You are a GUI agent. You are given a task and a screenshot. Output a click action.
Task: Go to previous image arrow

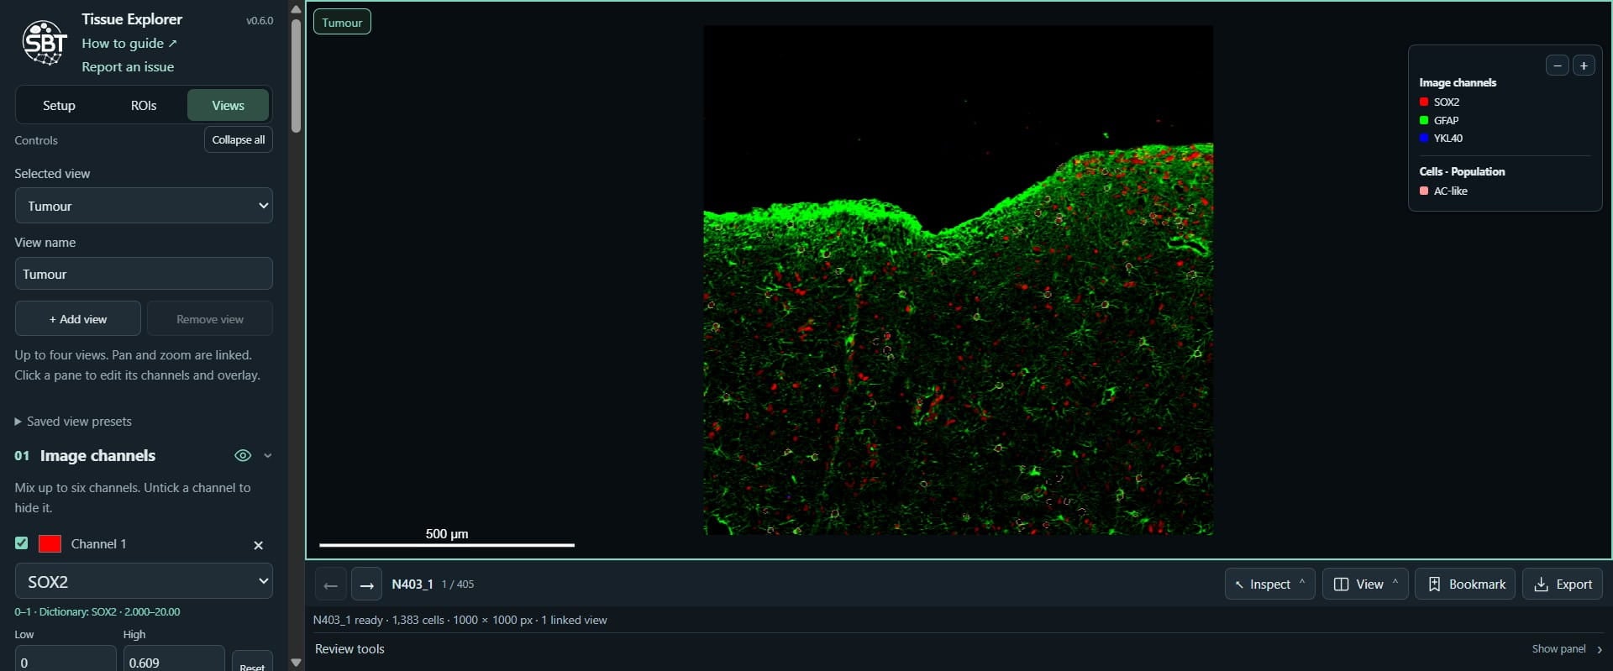(331, 585)
